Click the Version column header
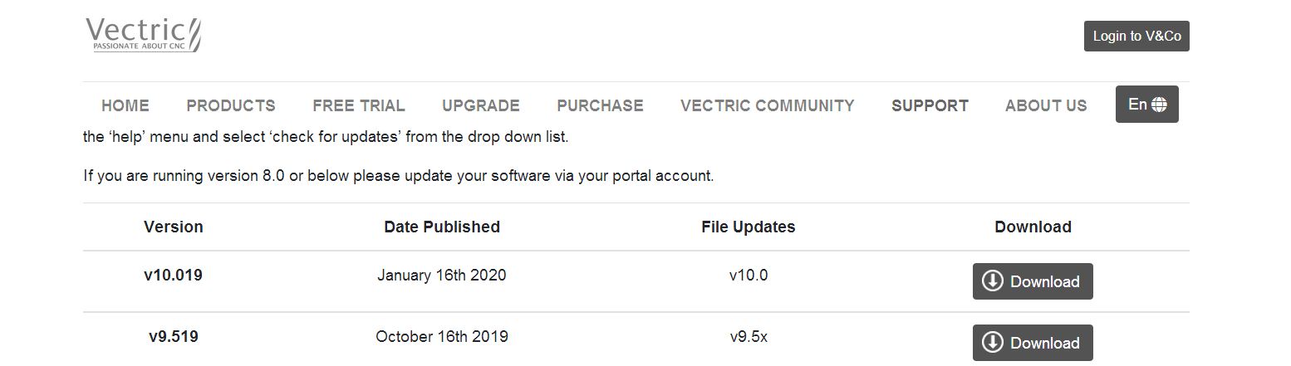This screenshot has width=1291, height=366. pos(174,227)
